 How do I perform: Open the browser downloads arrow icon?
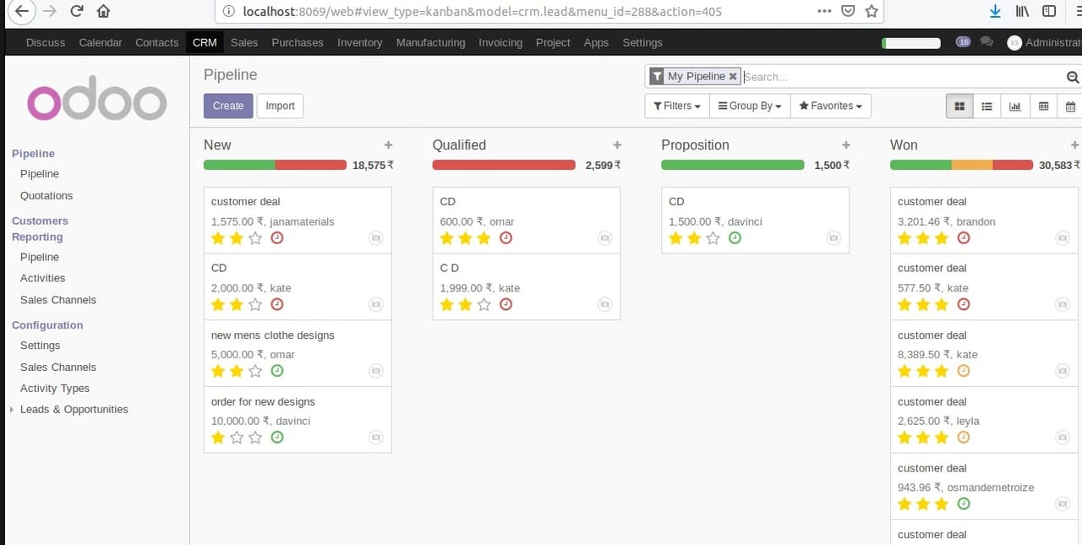tap(995, 12)
